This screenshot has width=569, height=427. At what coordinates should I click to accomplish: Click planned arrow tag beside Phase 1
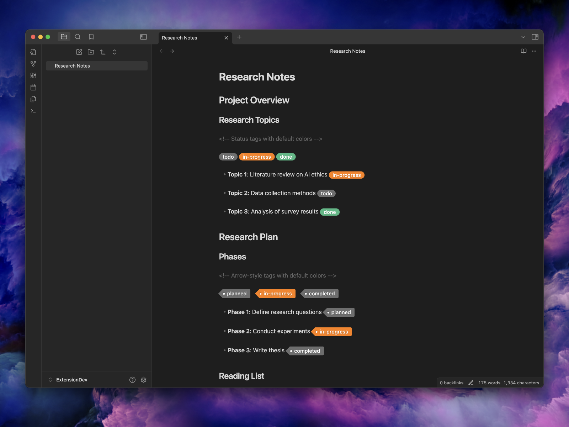coord(339,312)
